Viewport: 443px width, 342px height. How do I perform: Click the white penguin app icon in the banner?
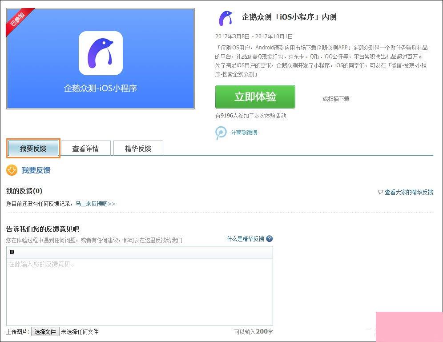click(x=101, y=53)
